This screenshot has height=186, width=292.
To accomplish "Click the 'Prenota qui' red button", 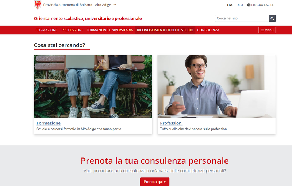I will (155, 182).
